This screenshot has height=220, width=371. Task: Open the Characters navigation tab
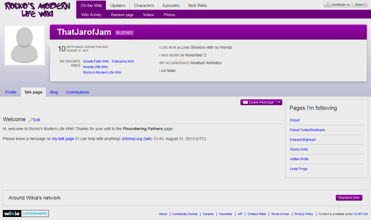[144, 5]
